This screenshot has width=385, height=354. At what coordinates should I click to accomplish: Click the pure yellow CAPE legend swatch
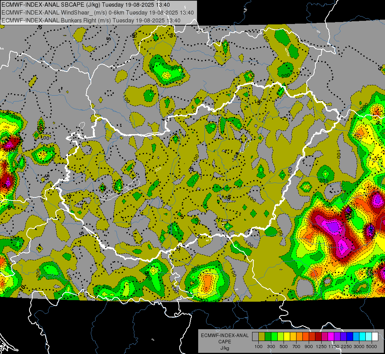click(x=287, y=336)
